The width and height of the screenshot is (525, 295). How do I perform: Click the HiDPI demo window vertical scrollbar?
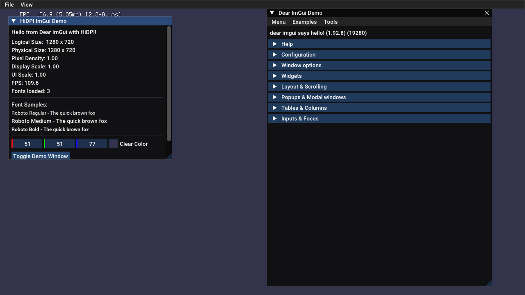point(169,84)
